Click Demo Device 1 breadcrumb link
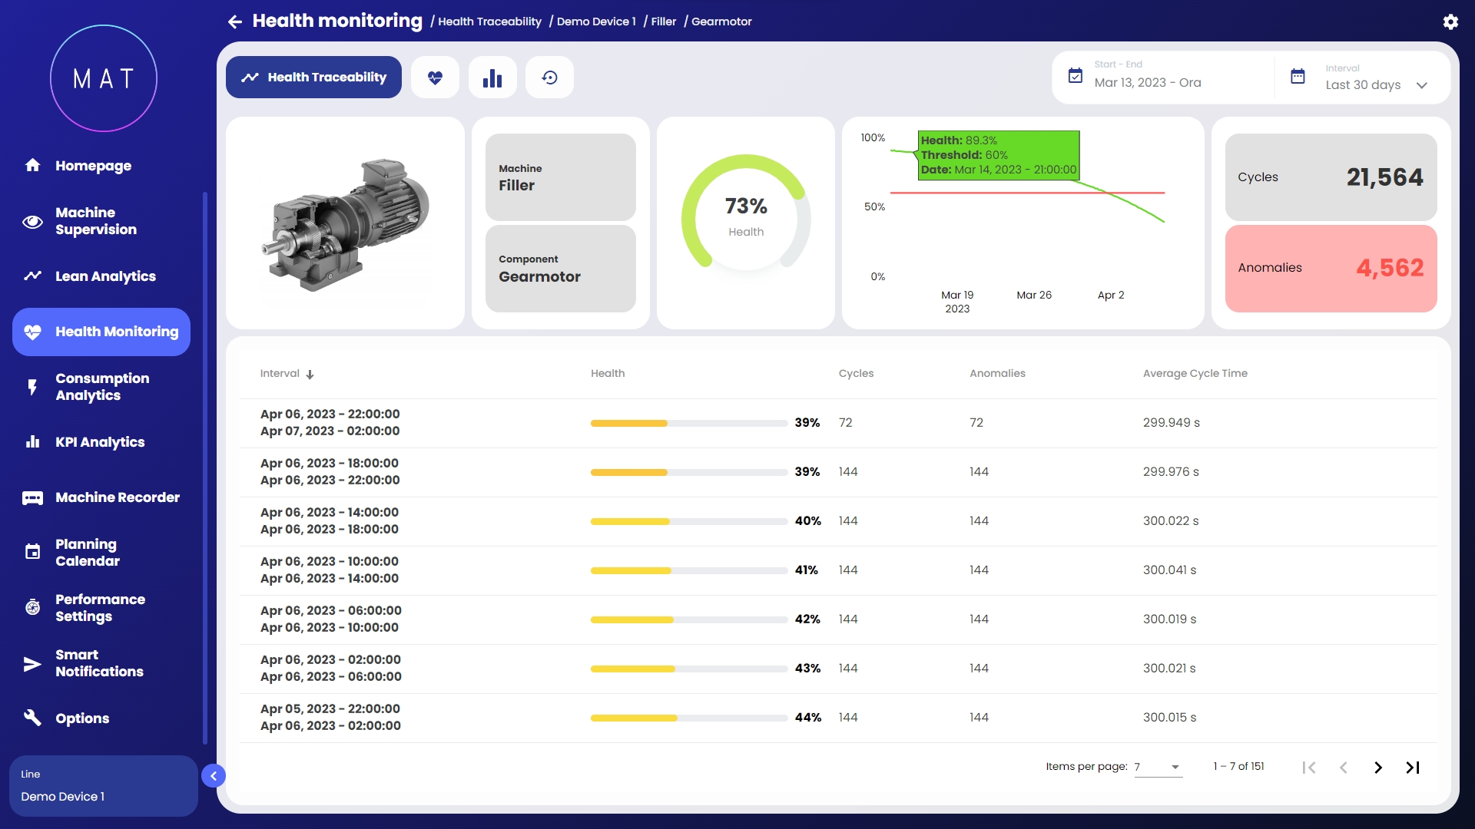This screenshot has width=1475, height=829. pyautogui.click(x=596, y=21)
